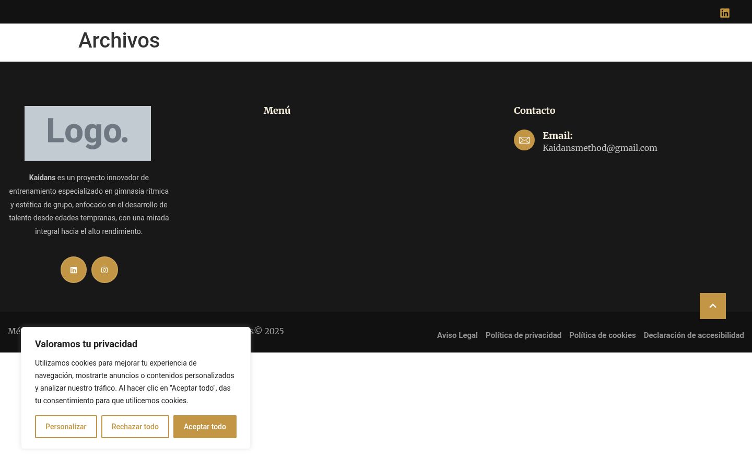Open the Aviso Legal link
752x470 pixels.
point(457,335)
